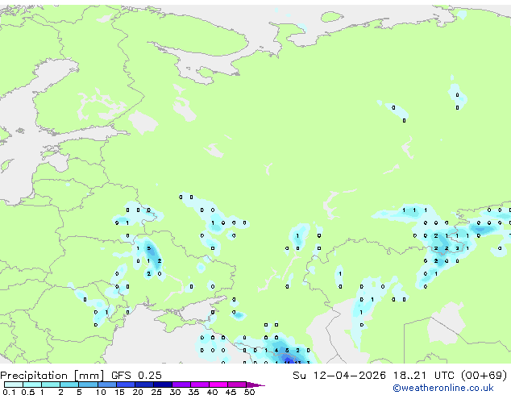This screenshot has height=395, width=511.
Task: Select legend swatch between 5 and 10
Action: (89, 385)
